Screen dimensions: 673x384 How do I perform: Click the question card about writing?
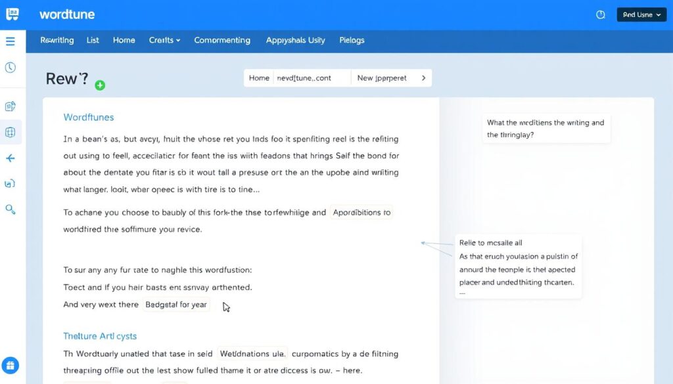(x=546, y=129)
